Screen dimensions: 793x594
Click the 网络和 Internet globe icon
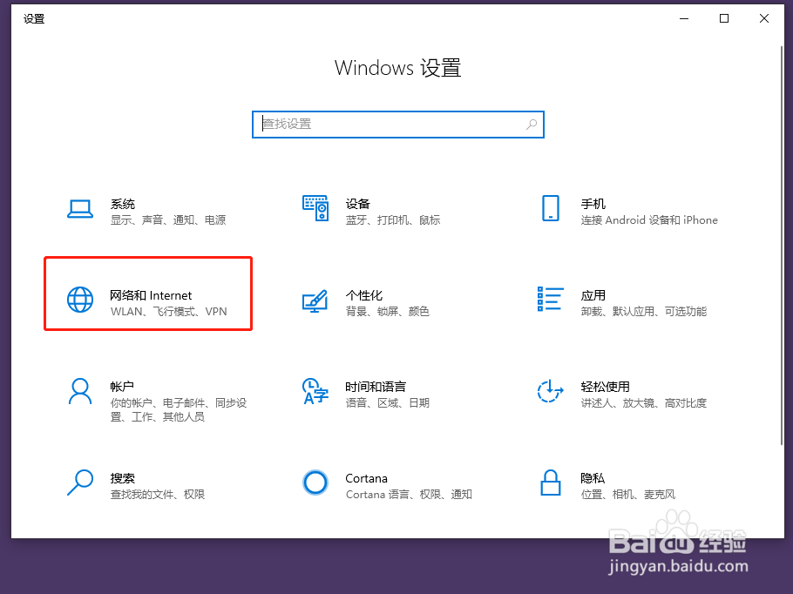click(80, 300)
